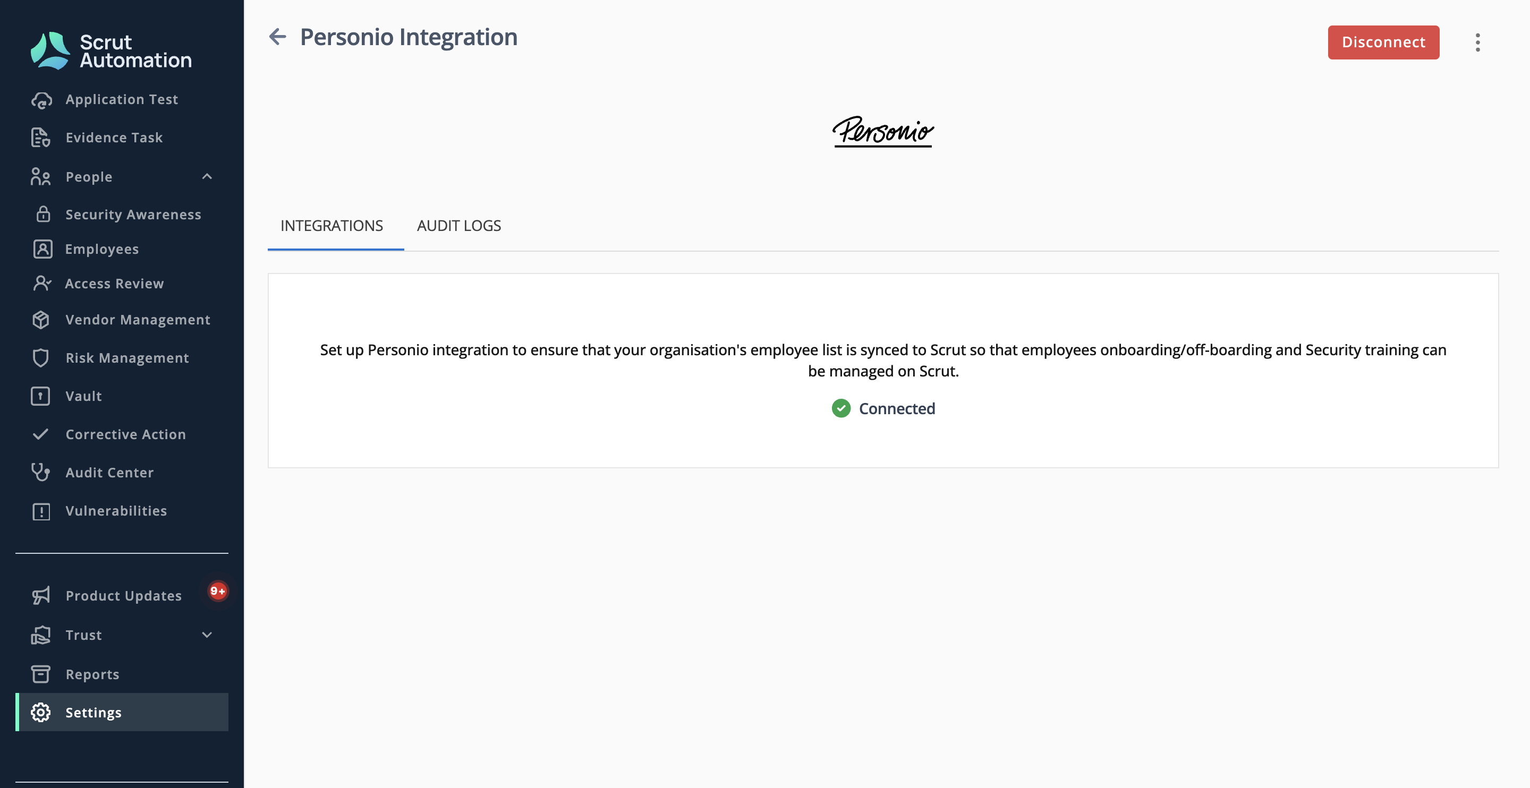
Task: Click the Audit Center stethoscope icon
Action: click(40, 473)
